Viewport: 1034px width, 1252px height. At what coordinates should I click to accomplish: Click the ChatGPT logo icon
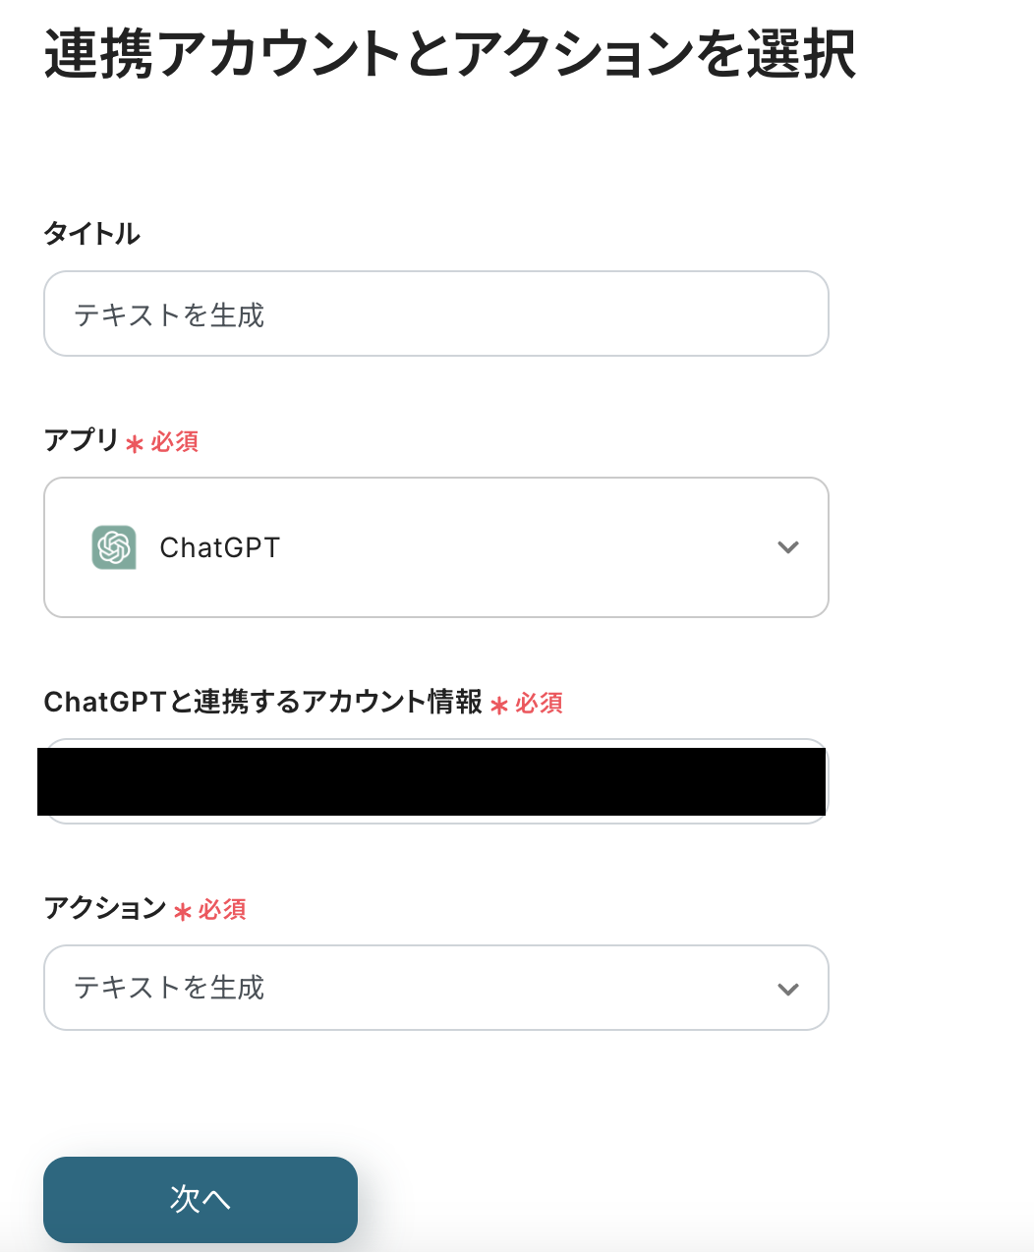(113, 547)
